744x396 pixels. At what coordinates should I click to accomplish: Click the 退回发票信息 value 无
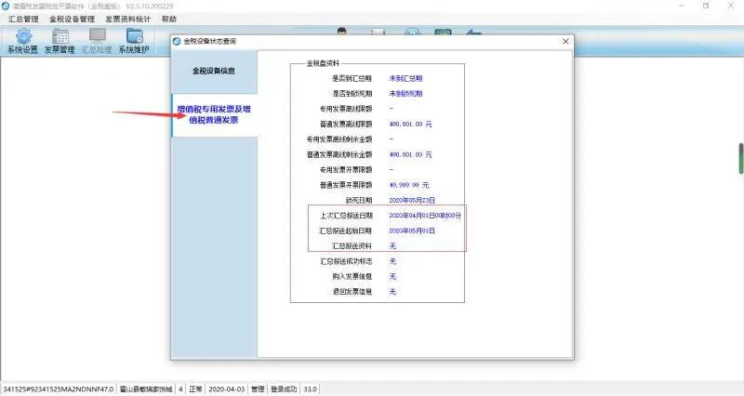pyautogui.click(x=392, y=292)
